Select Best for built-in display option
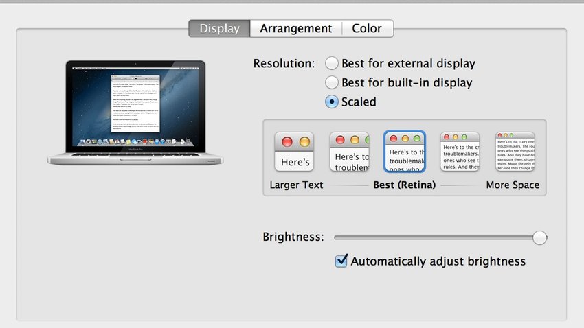Screen dimensions: 584x328 click(331, 82)
